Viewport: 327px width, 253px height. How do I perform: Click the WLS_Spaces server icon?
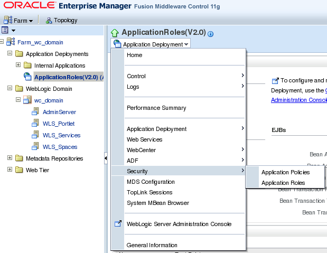point(35,146)
